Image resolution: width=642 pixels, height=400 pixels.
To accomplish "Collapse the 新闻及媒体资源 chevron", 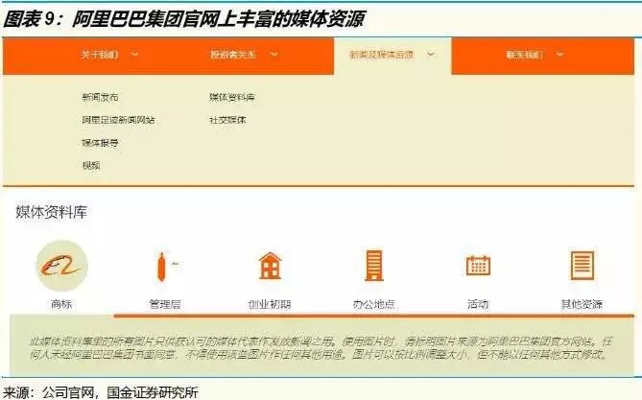I will coord(431,54).
